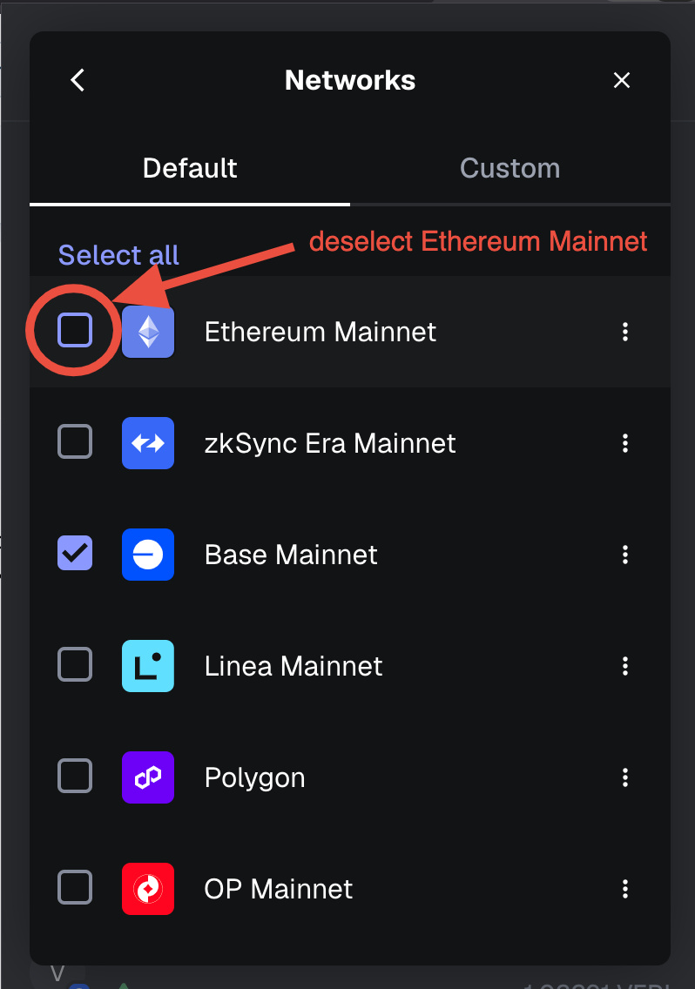This screenshot has height=989, width=695.
Task: Switch to the Custom tab
Action: coord(510,168)
